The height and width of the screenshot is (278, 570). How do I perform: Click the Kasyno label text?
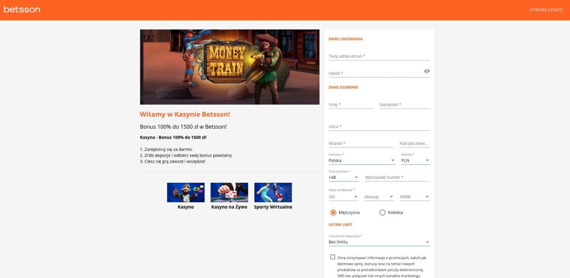click(x=186, y=207)
